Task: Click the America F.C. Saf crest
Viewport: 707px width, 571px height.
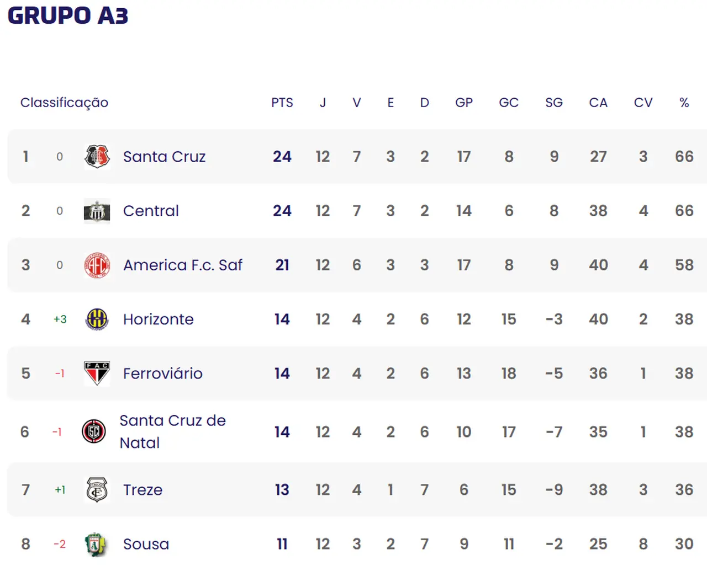Action: pos(97,265)
